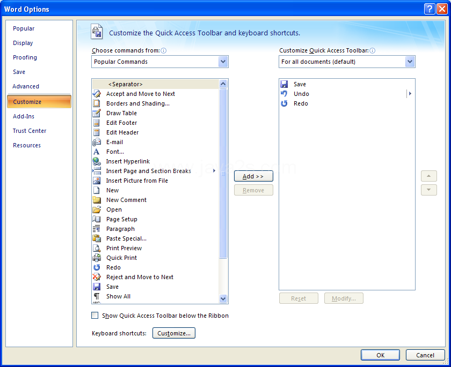Select the Print Preview command text
This screenshot has width=451, height=367.
(124, 248)
